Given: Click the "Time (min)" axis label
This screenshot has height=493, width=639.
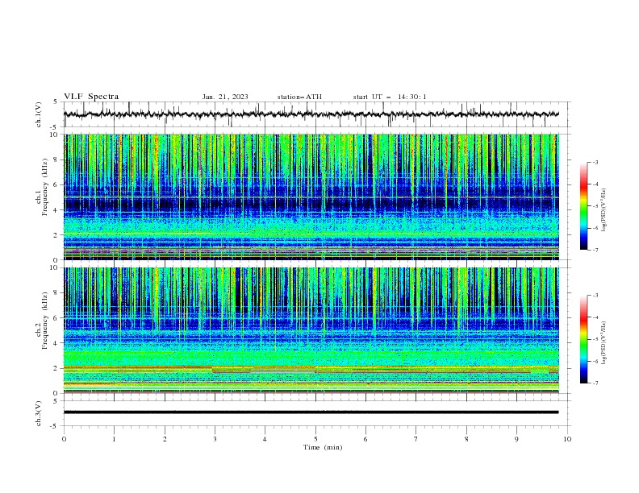Looking at the screenshot, I should [x=323, y=447].
